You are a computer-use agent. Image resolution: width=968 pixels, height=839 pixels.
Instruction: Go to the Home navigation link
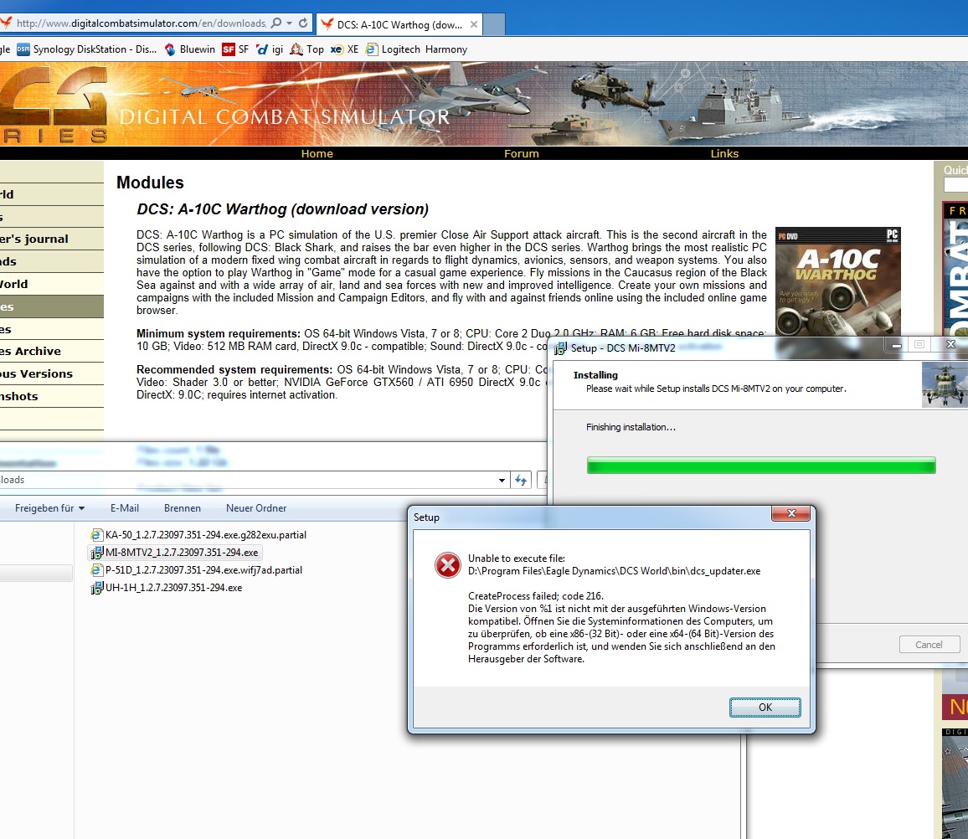tap(317, 154)
